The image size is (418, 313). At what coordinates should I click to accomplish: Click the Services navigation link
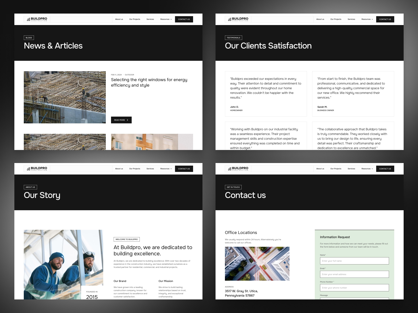pyautogui.click(x=150, y=19)
